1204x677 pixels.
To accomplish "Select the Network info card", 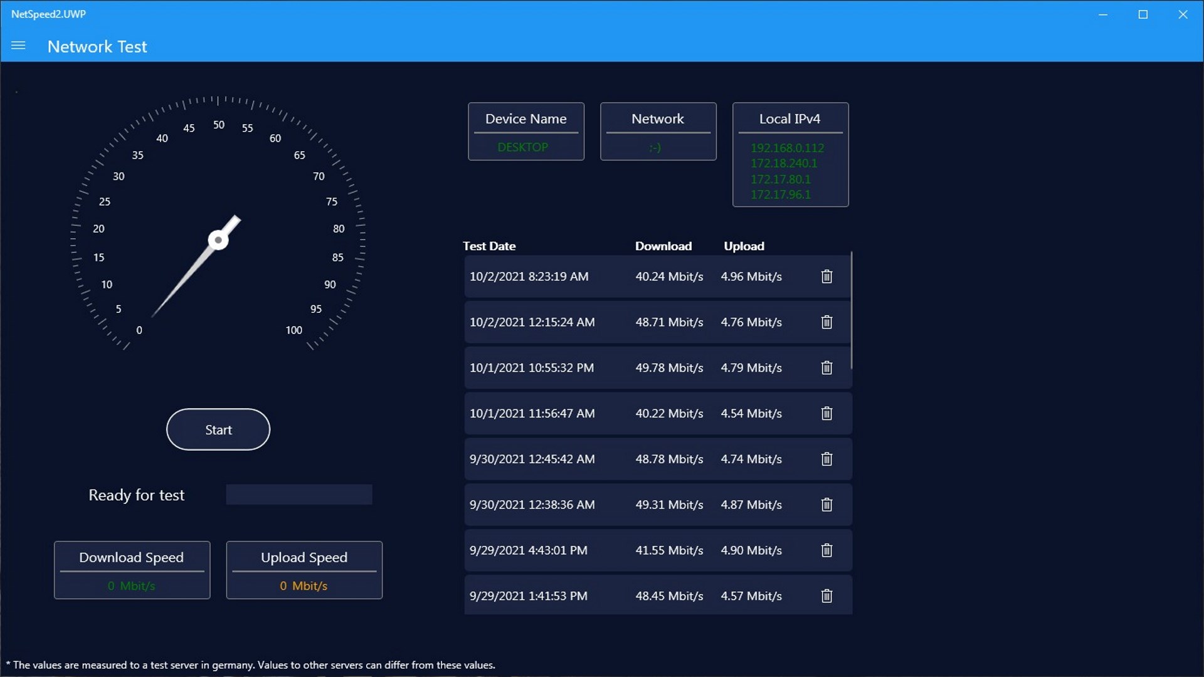I will pyautogui.click(x=658, y=132).
